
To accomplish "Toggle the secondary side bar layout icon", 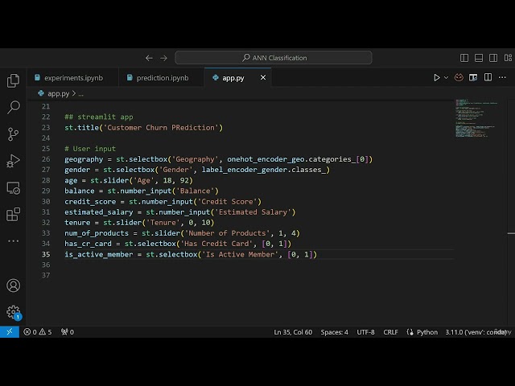I will [x=493, y=58].
